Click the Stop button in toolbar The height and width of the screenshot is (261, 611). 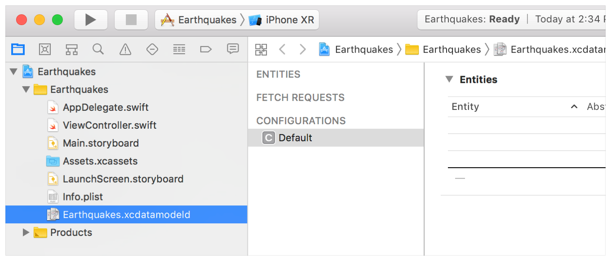click(131, 20)
